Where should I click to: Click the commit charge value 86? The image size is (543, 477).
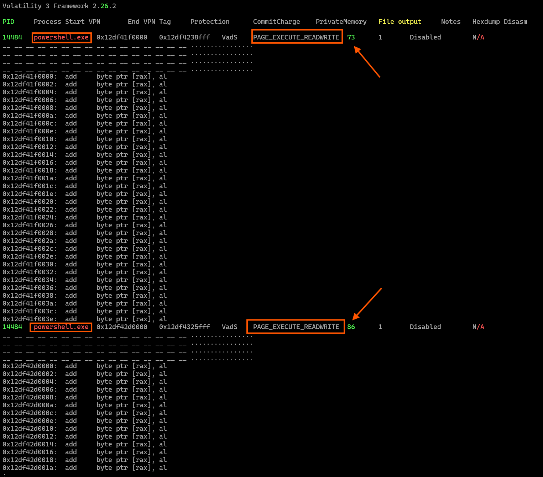point(351,327)
